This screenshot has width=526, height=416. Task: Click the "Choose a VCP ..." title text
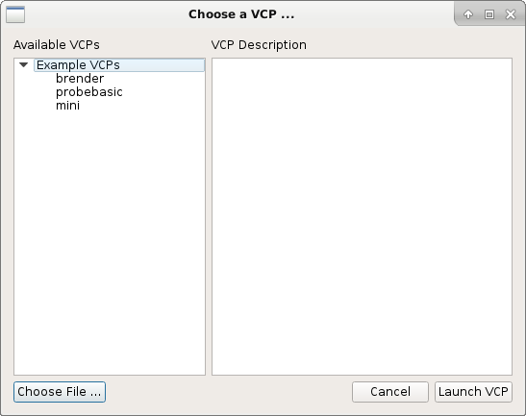coord(241,14)
